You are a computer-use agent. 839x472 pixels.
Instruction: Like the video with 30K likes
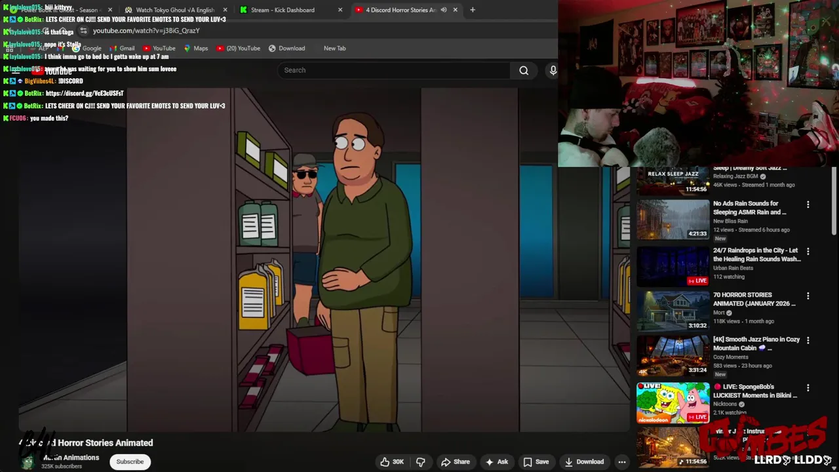[392, 462]
